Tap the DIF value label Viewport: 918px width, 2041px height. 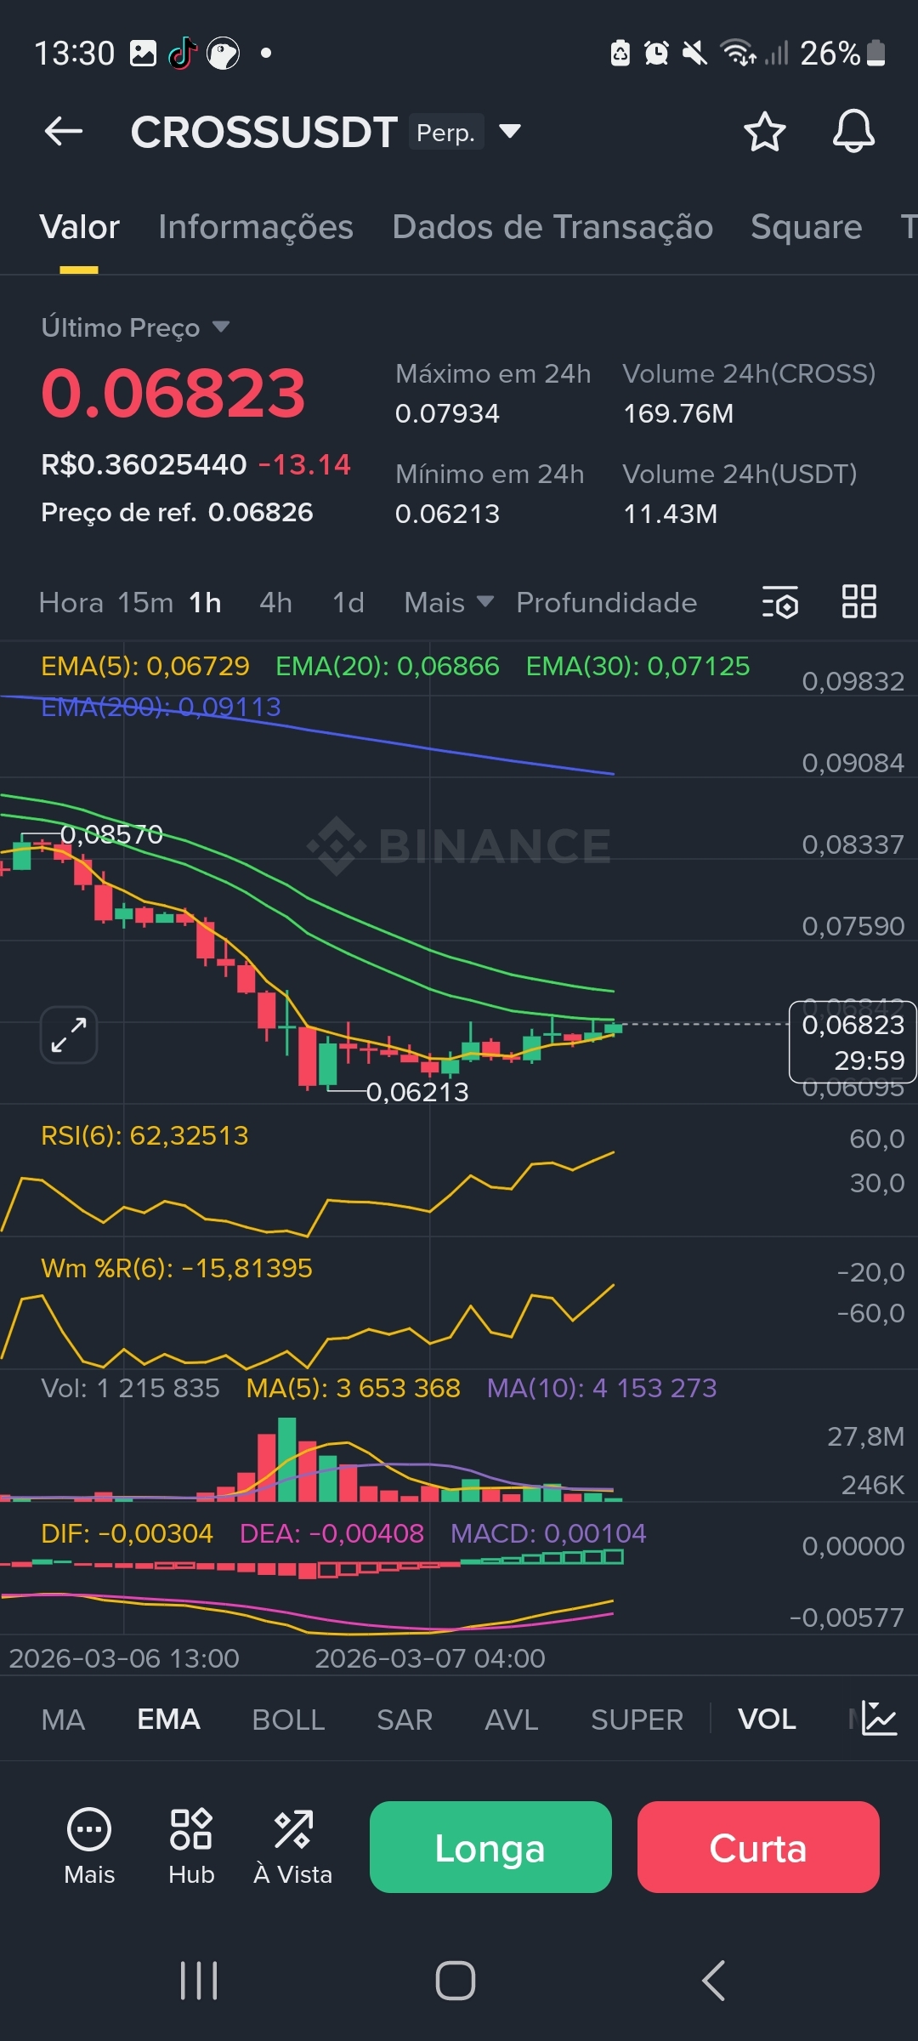click(x=127, y=1533)
